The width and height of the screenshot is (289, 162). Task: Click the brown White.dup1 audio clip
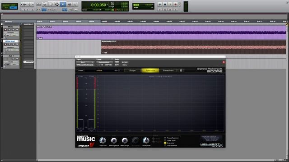tap(194, 47)
